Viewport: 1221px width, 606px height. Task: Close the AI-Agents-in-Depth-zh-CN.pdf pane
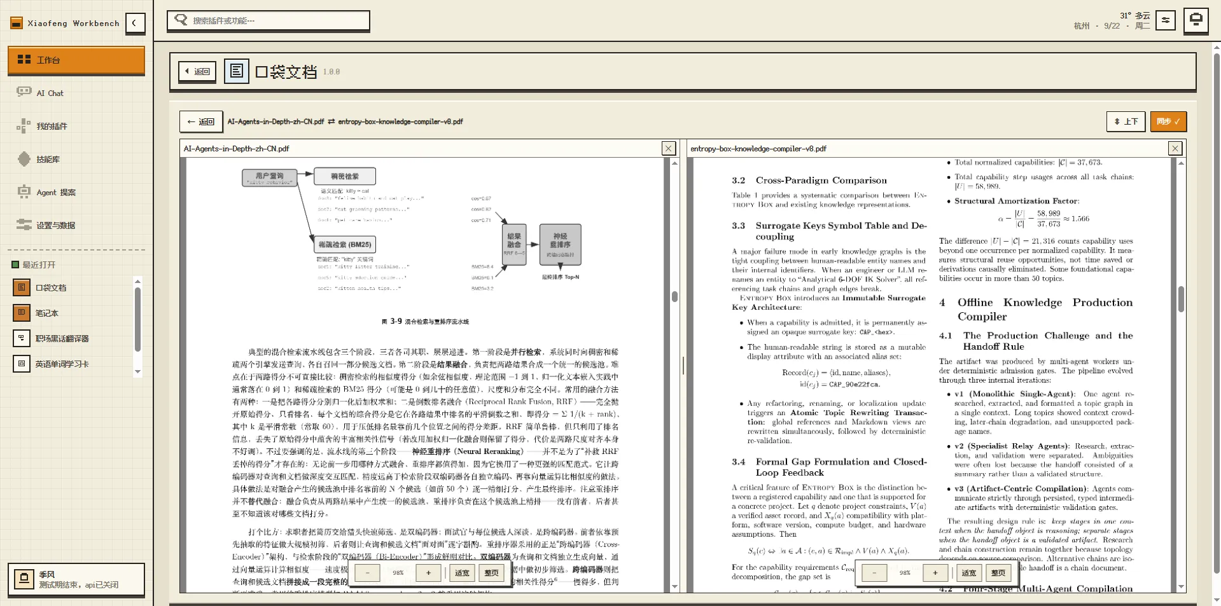(x=668, y=148)
